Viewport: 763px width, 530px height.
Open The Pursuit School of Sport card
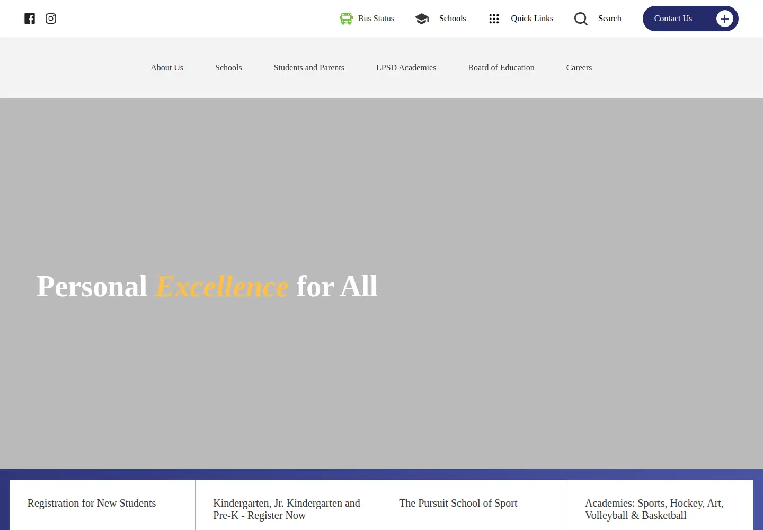point(474,505)
